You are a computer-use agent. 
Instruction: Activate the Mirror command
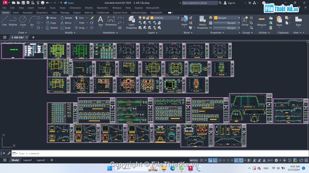tap(66, 23)
